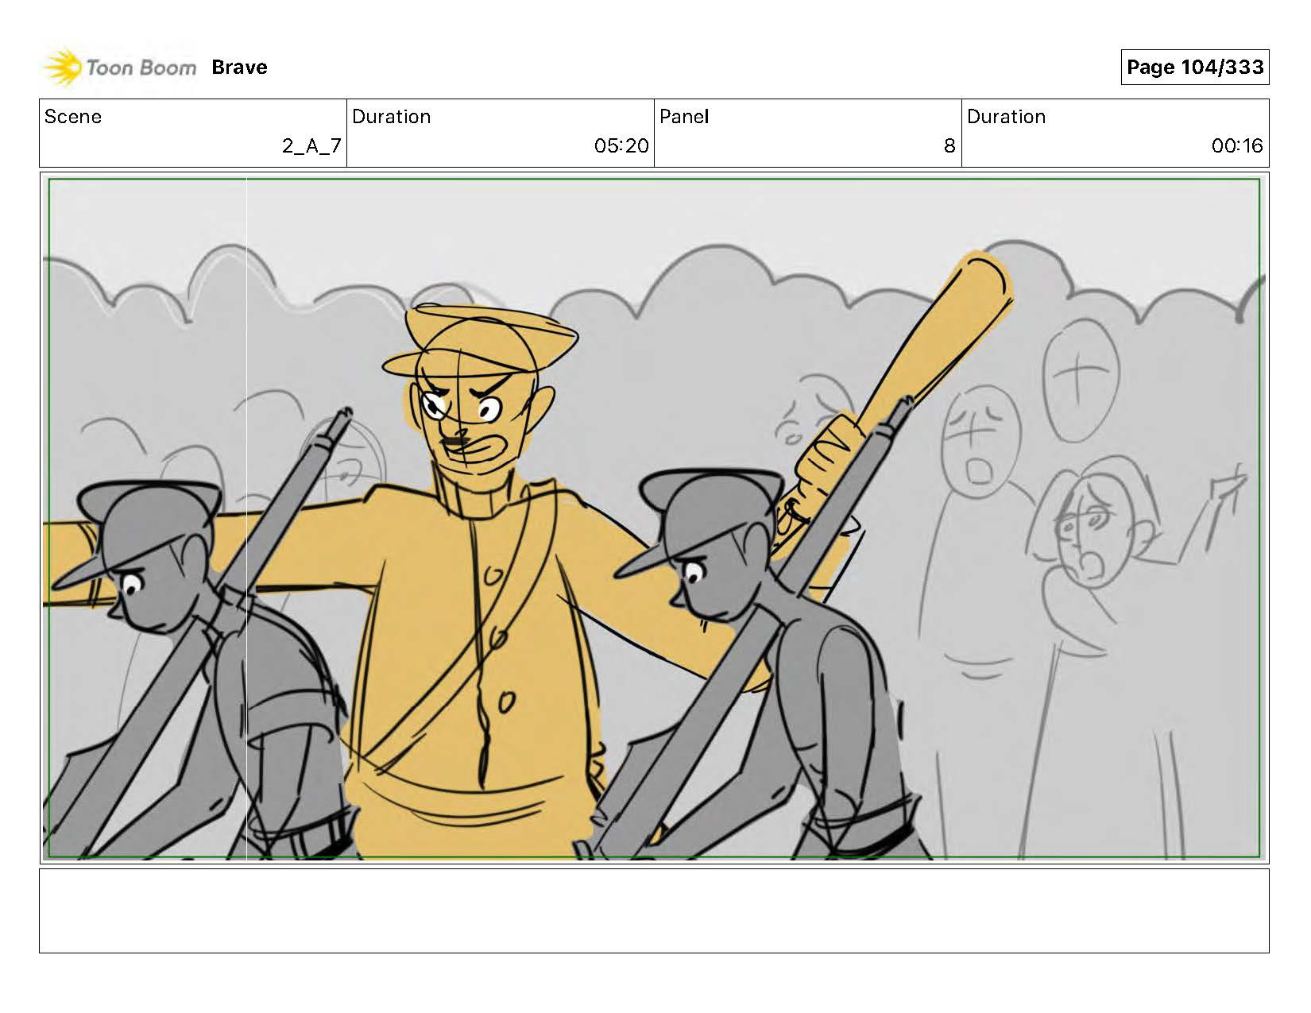Click the 'Page 104/333' indicator box
1311x1013 pixels.
[x=1194, y=67]
